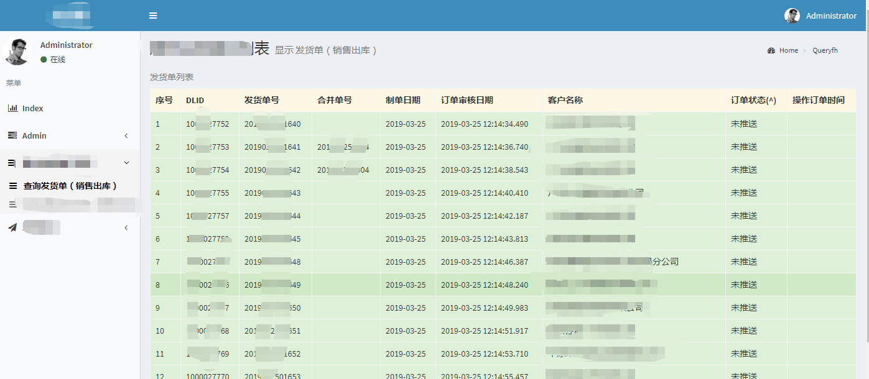Screen dimensions: 869x379
Task: Click the dashboard icon beside the Home breadcrumb
Action: tap(771, 50)
